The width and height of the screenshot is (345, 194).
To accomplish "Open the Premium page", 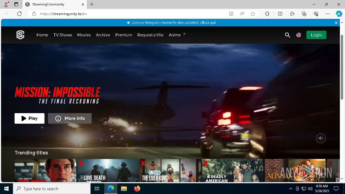I will (124, 35).
